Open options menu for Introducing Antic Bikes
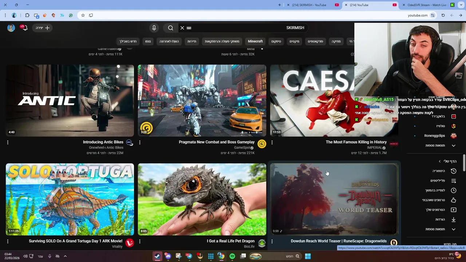Image resolution: width=466 pixels, height=262 pixels. coord(8,142)
